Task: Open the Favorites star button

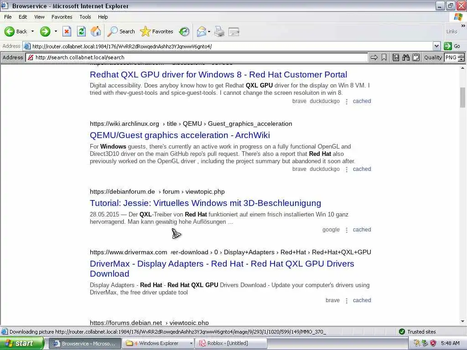Action: click(157, 31)
